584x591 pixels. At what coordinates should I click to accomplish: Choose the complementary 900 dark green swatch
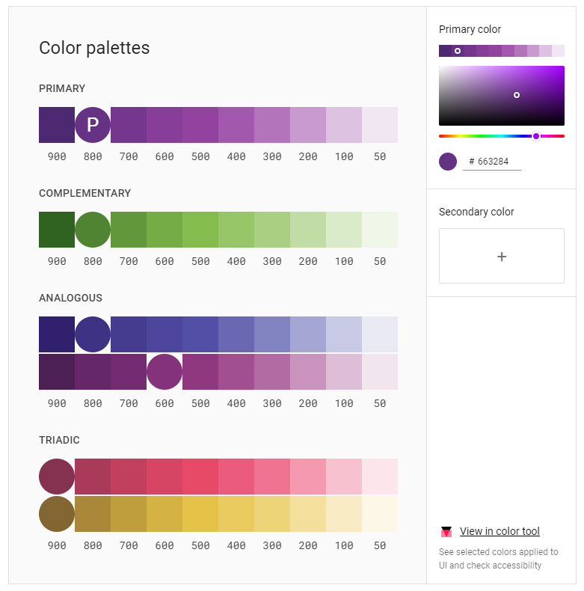point(57,230)
